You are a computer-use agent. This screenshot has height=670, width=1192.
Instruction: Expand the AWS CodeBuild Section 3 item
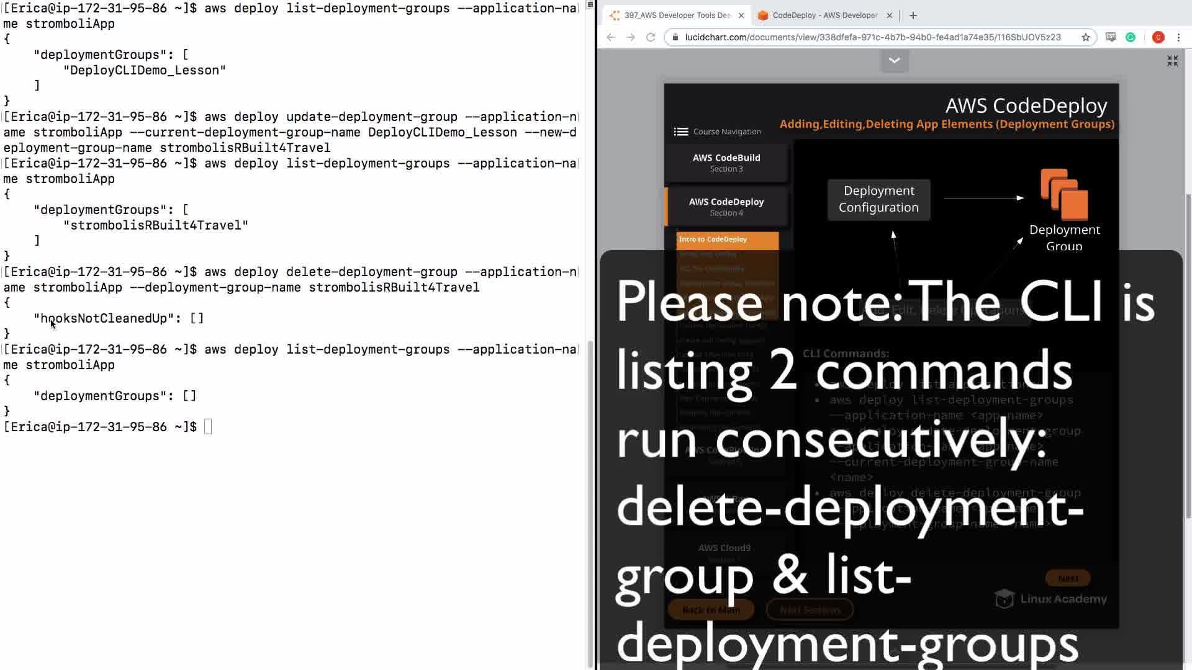(726, 163)
